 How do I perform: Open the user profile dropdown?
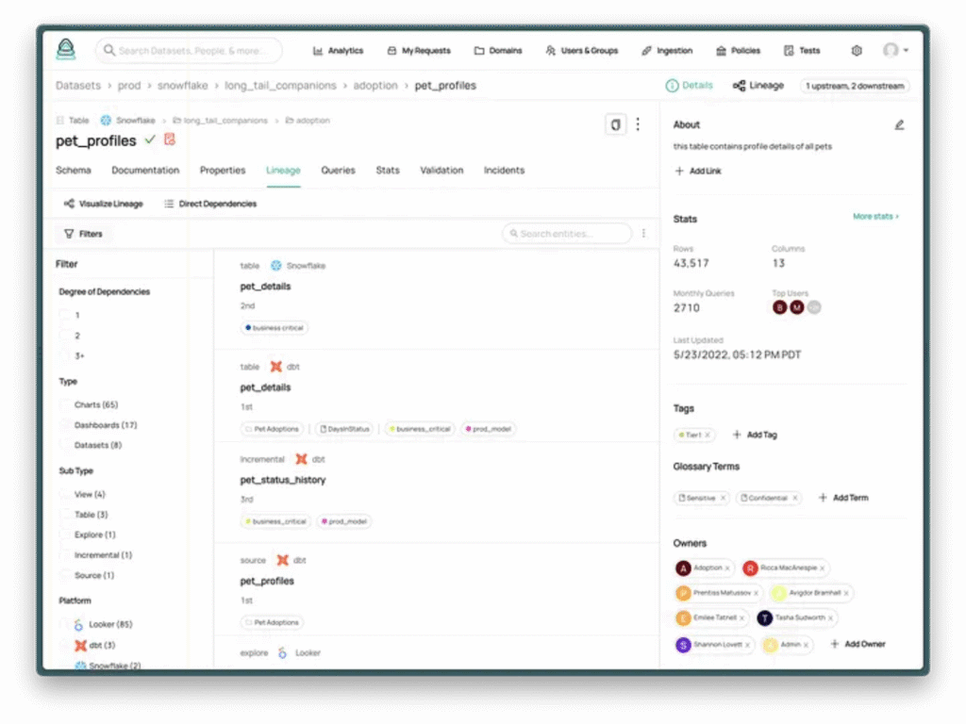coord(891,50)
